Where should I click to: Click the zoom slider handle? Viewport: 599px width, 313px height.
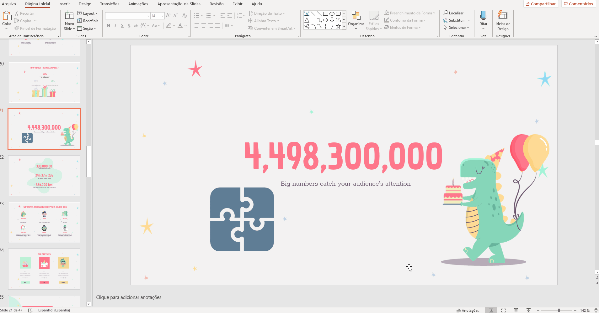(x=559, y=310)
